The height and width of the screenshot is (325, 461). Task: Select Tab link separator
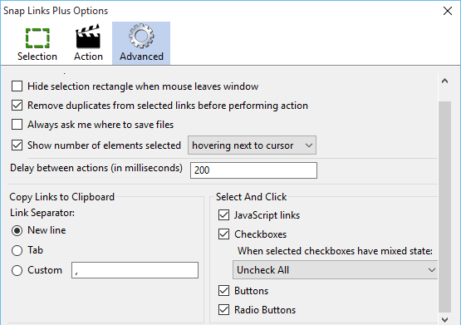17,250
